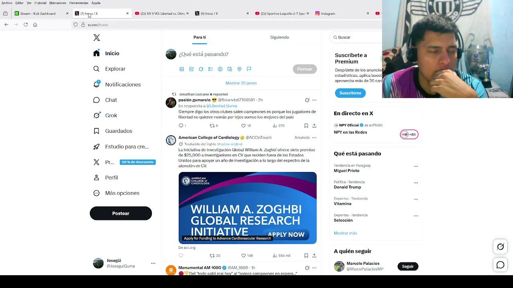Screen dimensions: 513x288
Task: Click Grok icon on pasión gumarelo post
Action: [307, 100]
